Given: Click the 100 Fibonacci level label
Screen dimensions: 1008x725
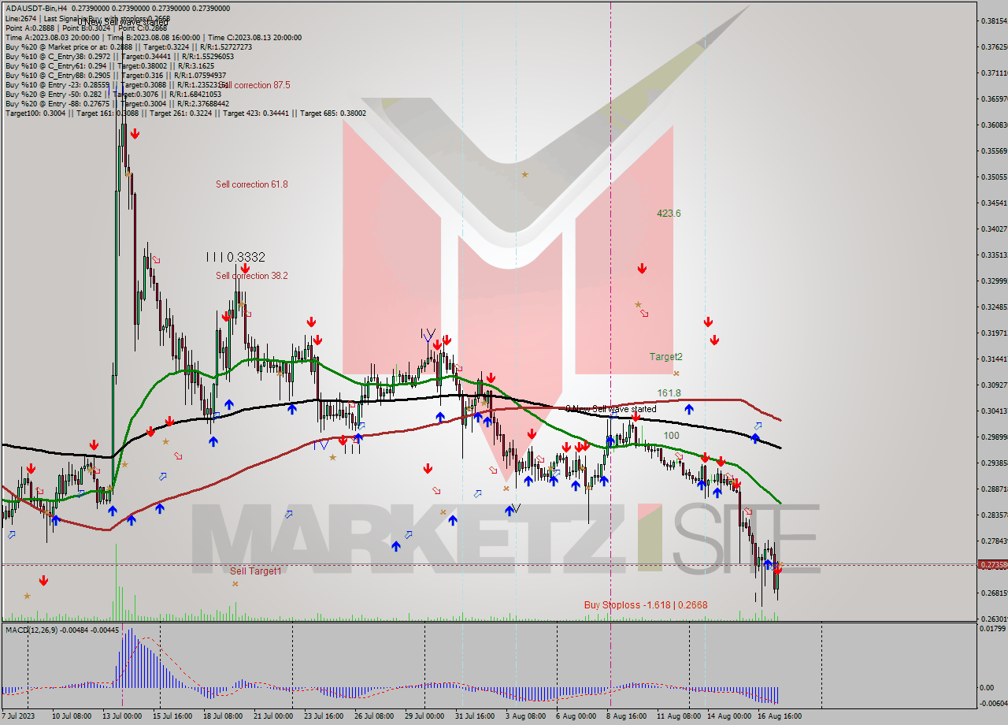Looking at the screenshot, I should point(671,436).
